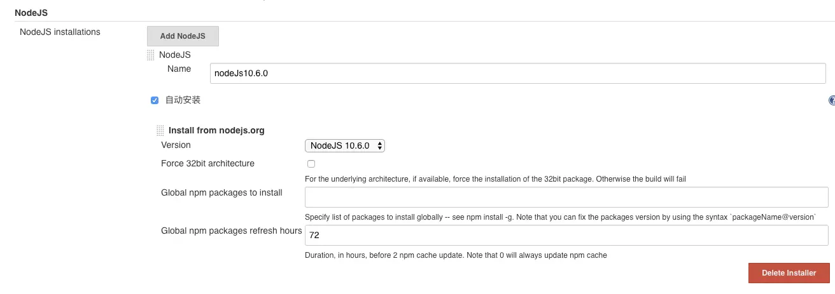Image resolution: width=835 pixels, height=294 pixels.
Task: Focus the Name field containing nodeJs10.6.0
Action: pyautogui.click(x=518, y=73)
